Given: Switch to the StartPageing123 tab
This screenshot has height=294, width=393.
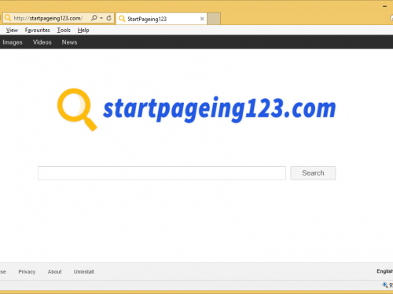Looking at the screenshot, I should coord(161,19).
